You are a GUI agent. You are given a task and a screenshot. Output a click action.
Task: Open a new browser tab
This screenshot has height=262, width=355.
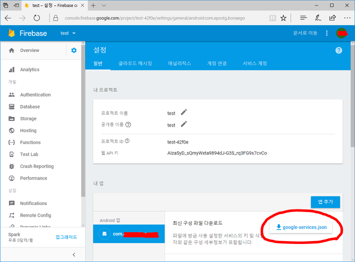click(93, 5)
